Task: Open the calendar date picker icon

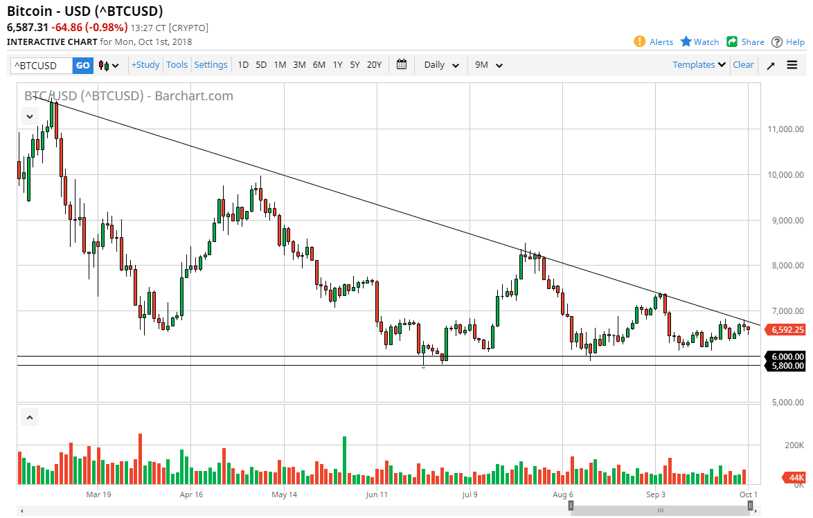Action: [x=401, y=64]
